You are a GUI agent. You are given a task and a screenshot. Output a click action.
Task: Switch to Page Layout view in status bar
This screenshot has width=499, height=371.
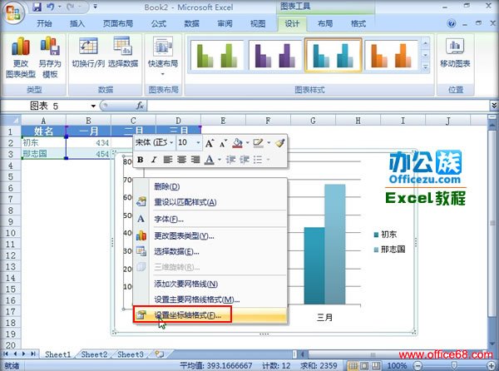pos(364,365)
